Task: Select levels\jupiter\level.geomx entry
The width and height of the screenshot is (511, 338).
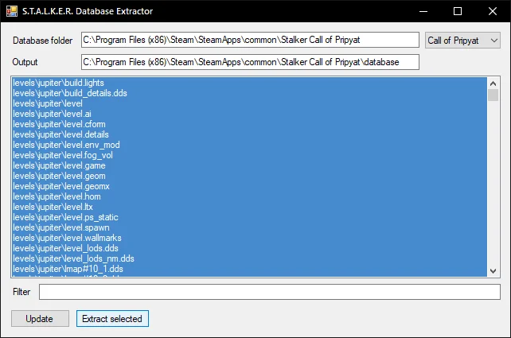Action: click(249, 186)
